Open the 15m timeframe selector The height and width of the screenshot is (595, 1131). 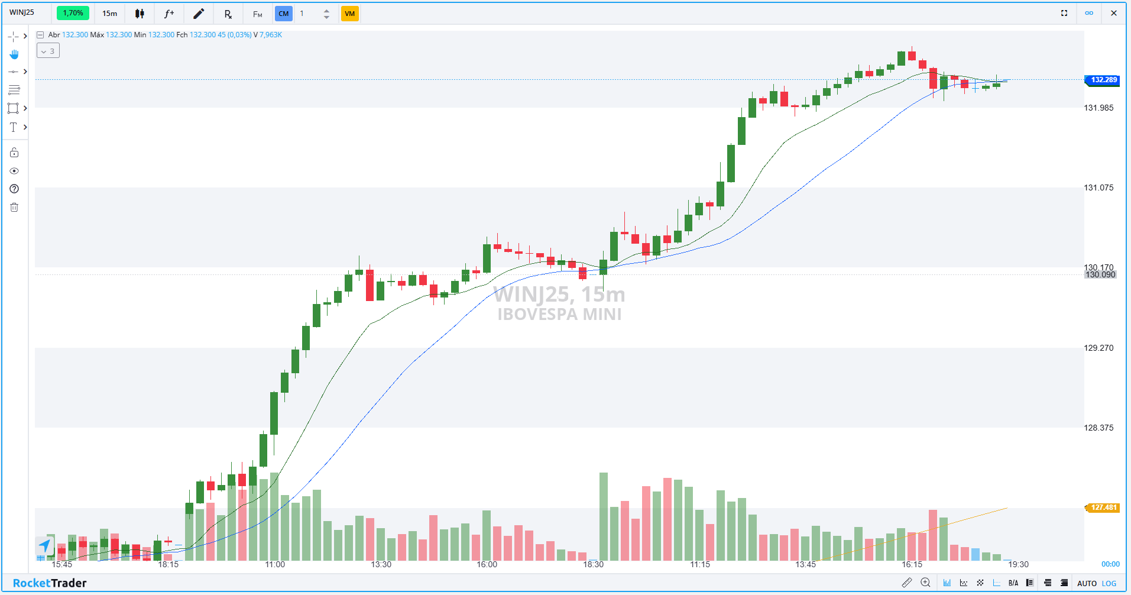tap(109, 14)
